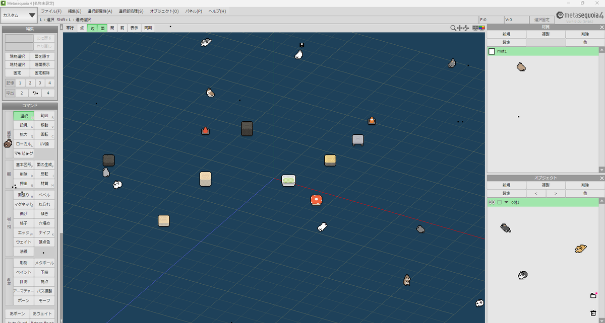Click the pan view cross-arrows icon
605x323 pixels.
(x=460, y=28)
